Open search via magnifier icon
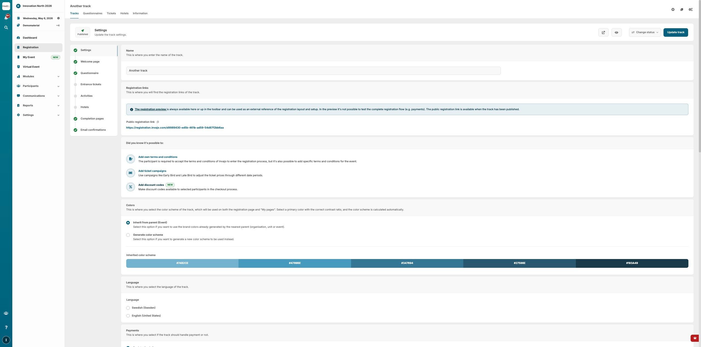 pos(6,27)
